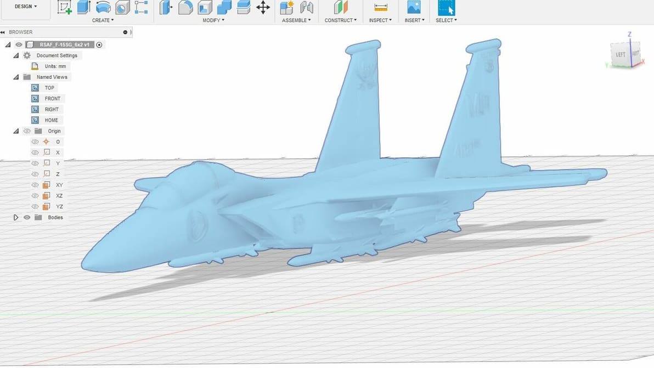Select the Create Sketch tool icon
This screenshot has width=654, height=368.
pyautogui.click(x=64, y=7)
